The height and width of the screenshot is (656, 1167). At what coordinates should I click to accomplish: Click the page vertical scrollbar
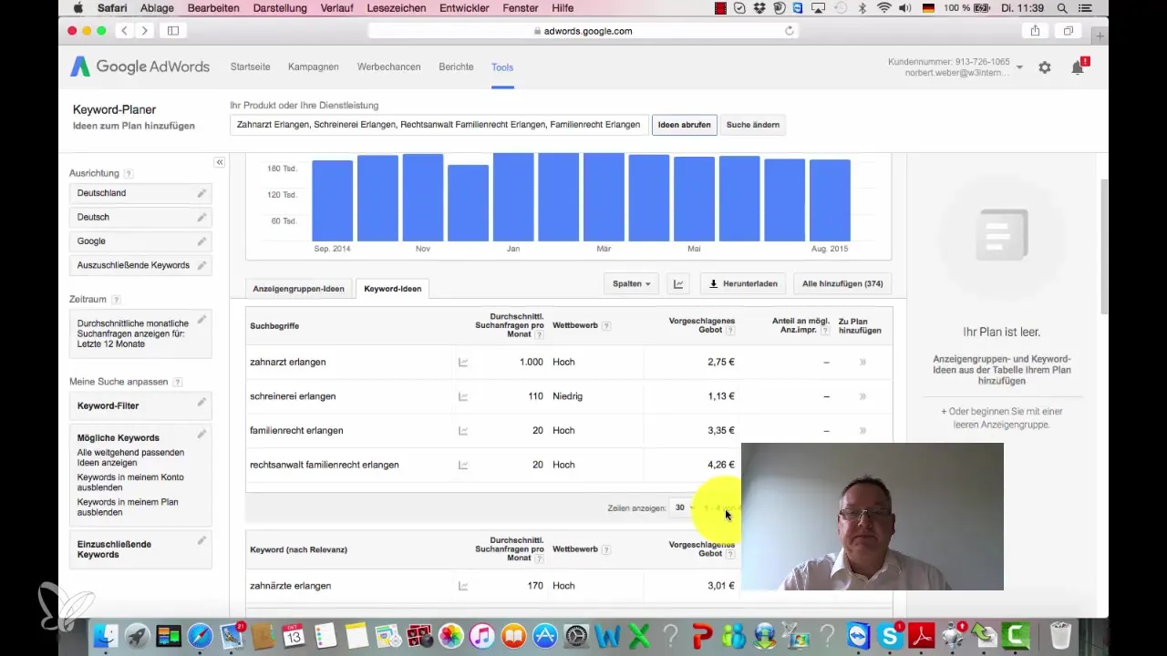click(1104, 246)
